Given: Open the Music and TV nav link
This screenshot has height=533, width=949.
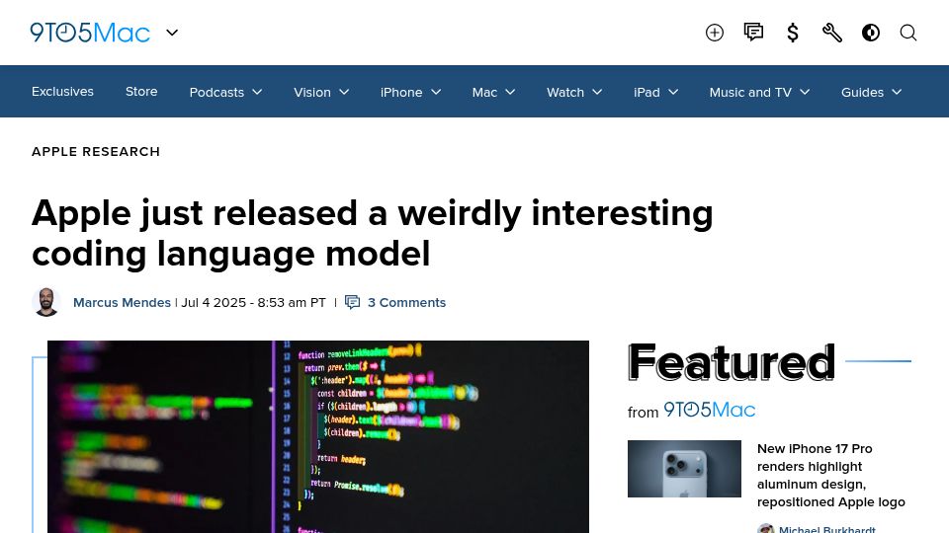Looking at the screenshot, I should point(750,93).
